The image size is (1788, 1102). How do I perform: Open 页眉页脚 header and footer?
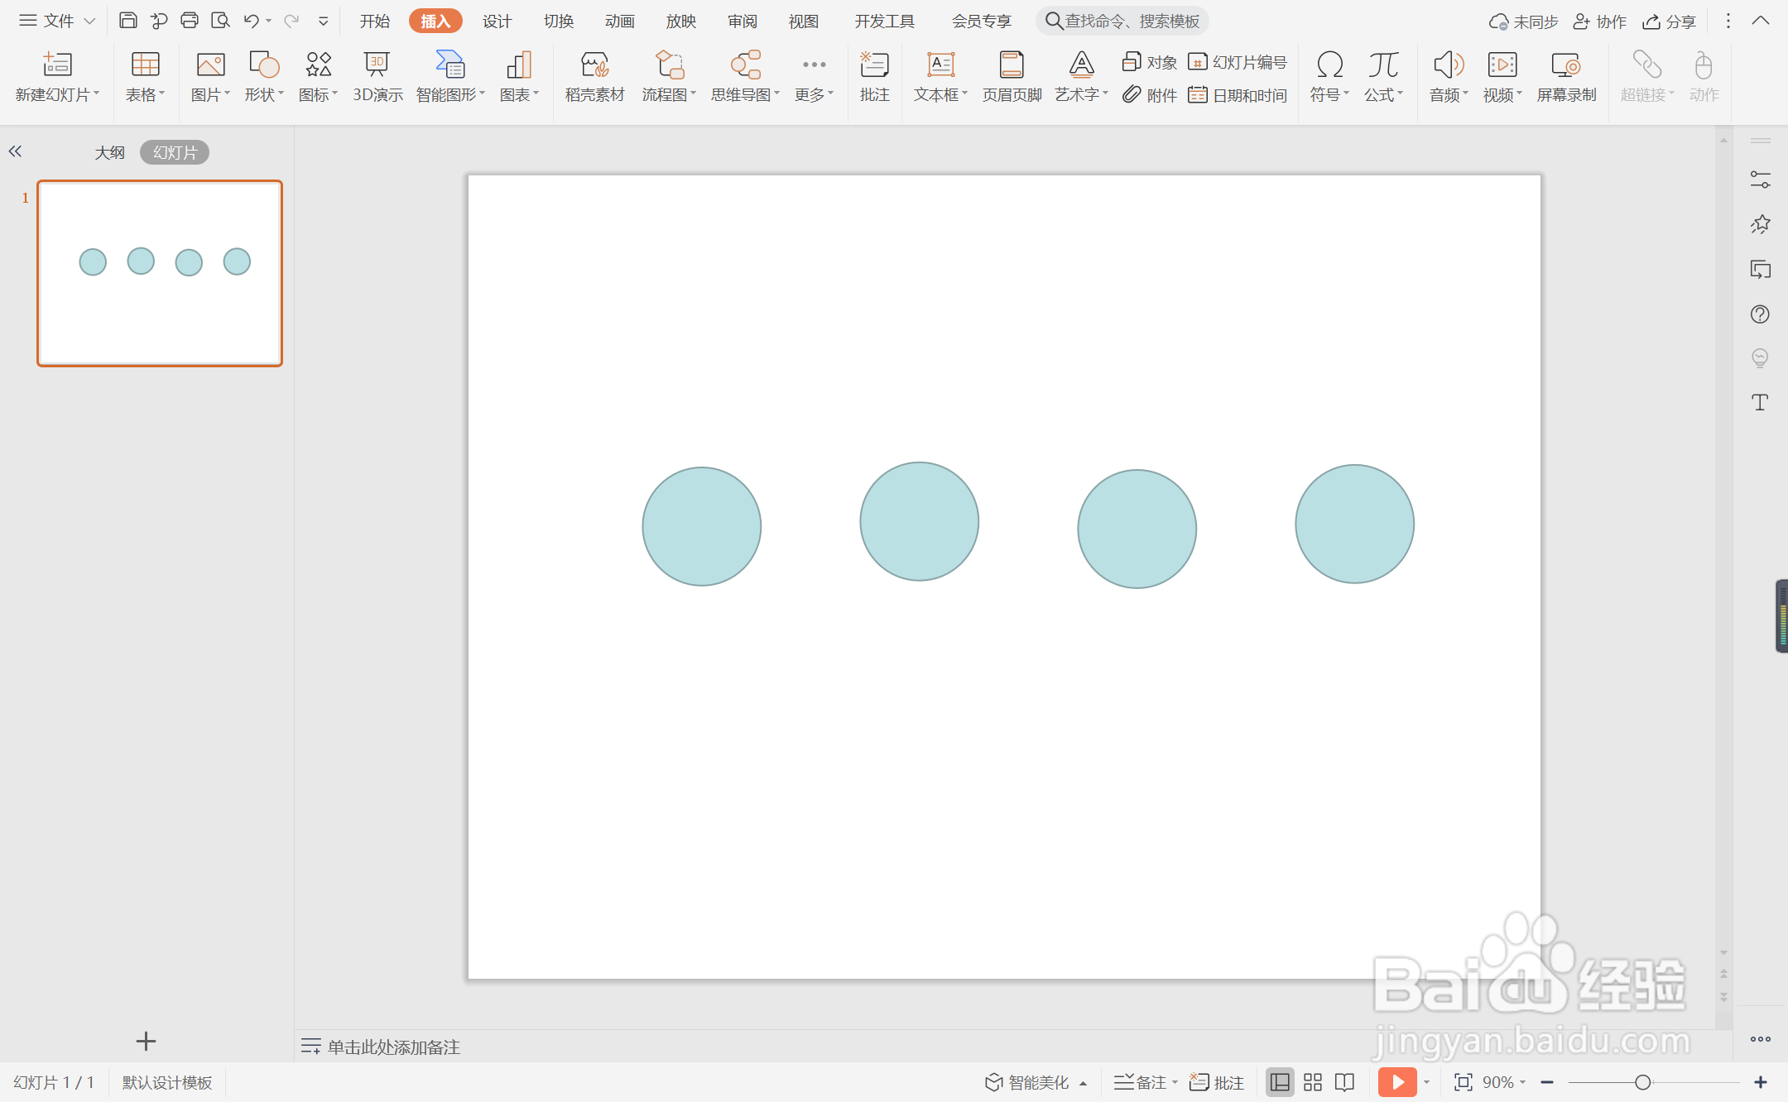tap(1012, 77)
